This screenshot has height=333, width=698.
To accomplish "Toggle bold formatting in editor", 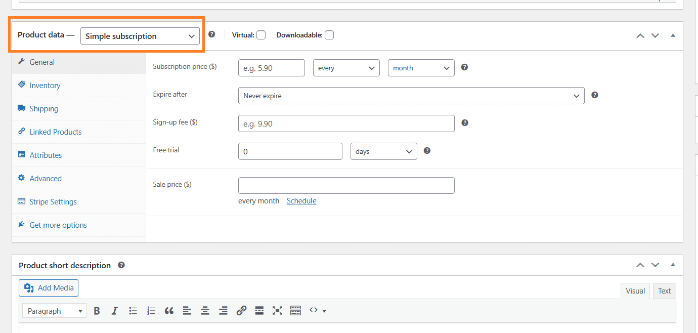I will [x=97, y=311].
